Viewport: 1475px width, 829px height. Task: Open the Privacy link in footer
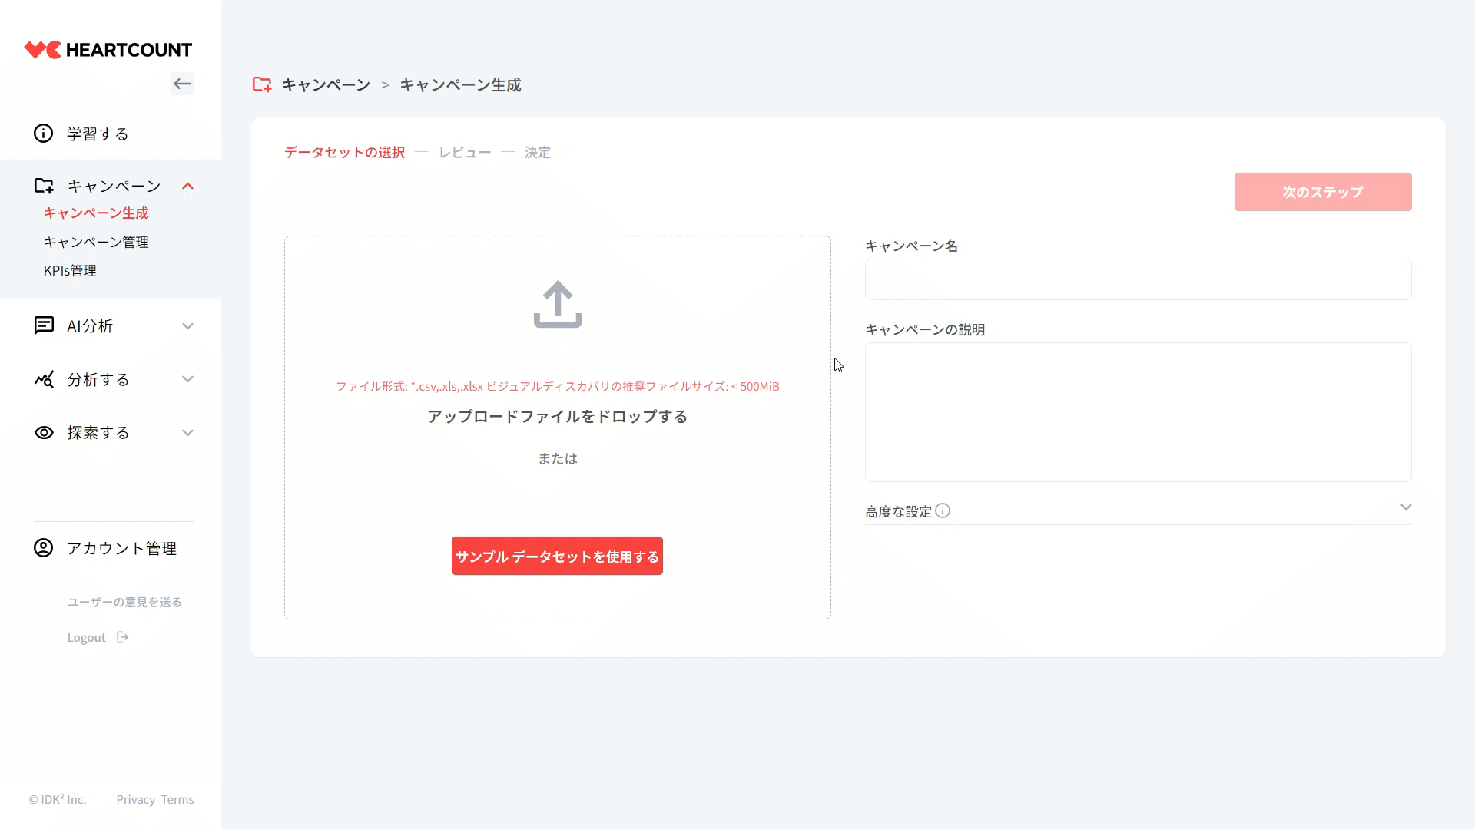[136, 799]
